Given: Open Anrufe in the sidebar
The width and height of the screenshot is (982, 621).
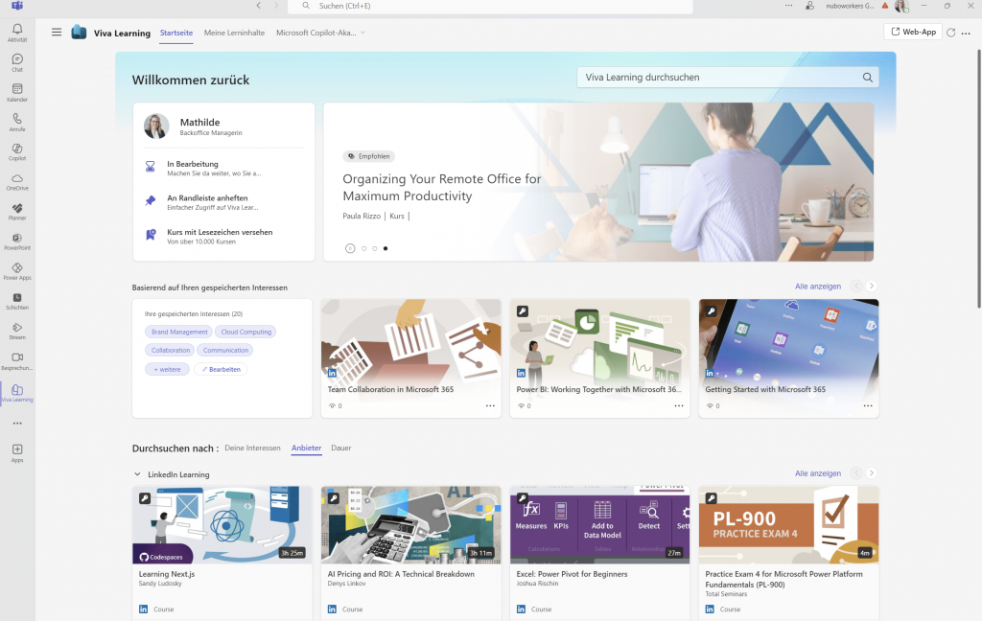Looking at the screenshot, I should (17, 122).
